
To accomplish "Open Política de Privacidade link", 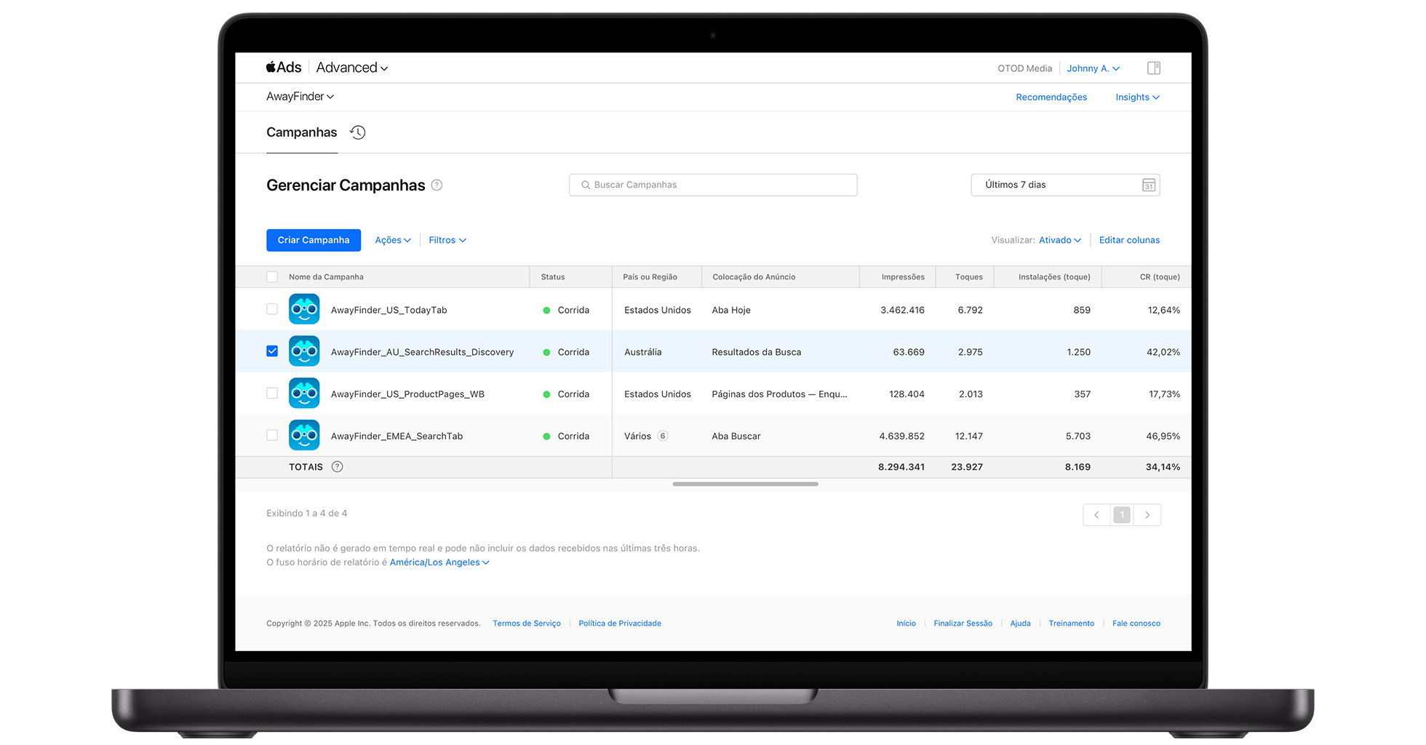I will click(620, 624).
